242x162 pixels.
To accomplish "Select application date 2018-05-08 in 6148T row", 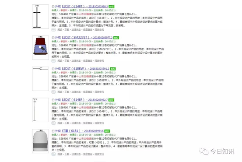I will (85, 11).
